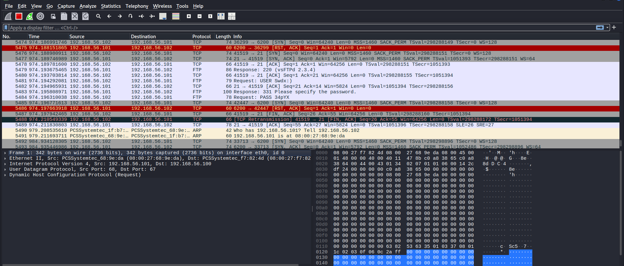Select packet 5484 Request PASS row
The height and width of the screenshot is (266, 624).
pyautogui.click(x=310, y=98)
